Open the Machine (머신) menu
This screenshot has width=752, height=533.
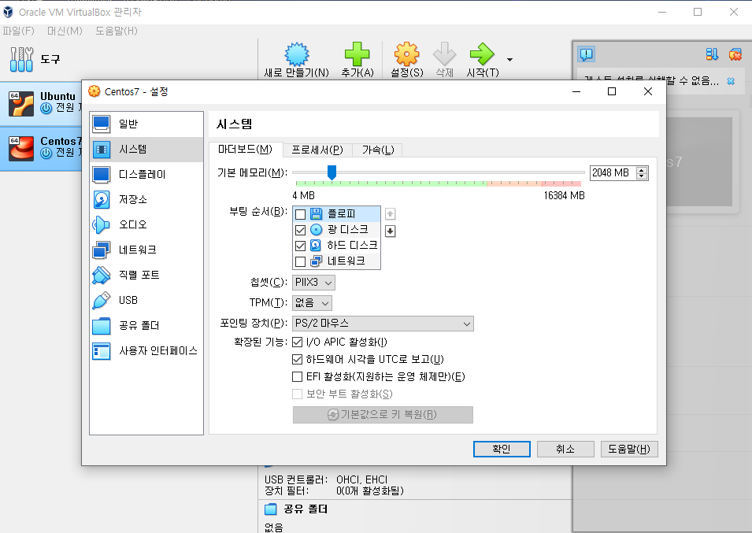[65, 31]
